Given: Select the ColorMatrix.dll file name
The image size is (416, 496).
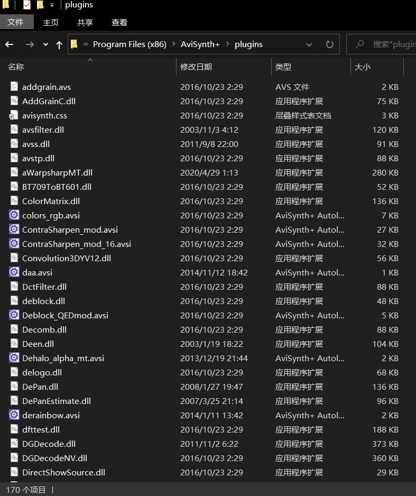Looking at the screenshot, I should pyautogui.click(x=51, y=201).
